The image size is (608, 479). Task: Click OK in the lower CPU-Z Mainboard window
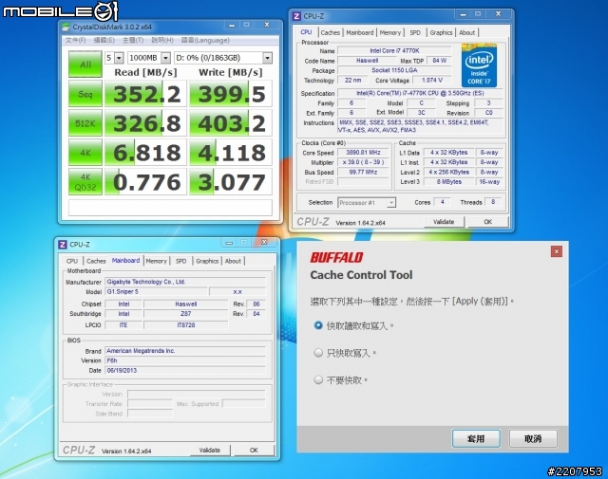[x=254, y=450]
